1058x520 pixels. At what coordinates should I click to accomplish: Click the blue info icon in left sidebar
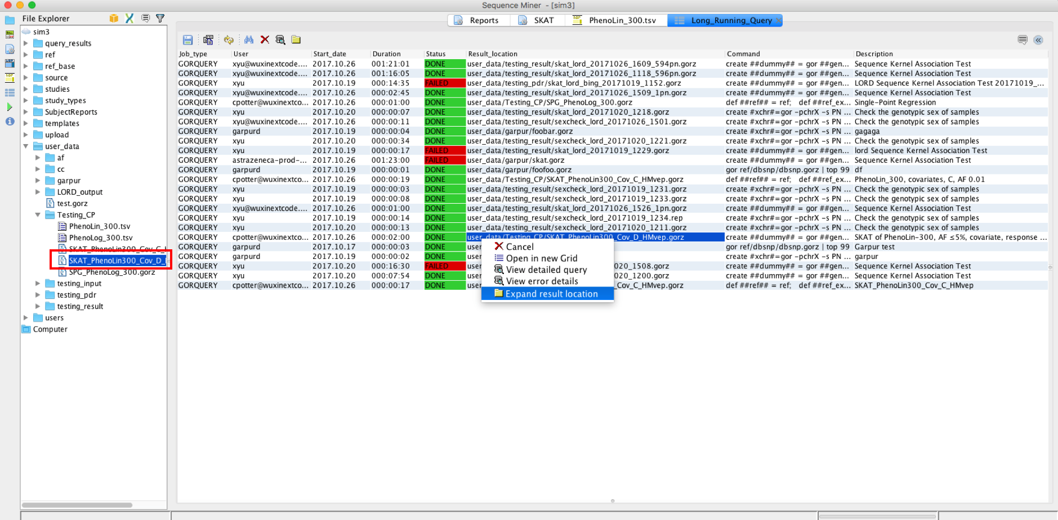click(x=10, y=121)
